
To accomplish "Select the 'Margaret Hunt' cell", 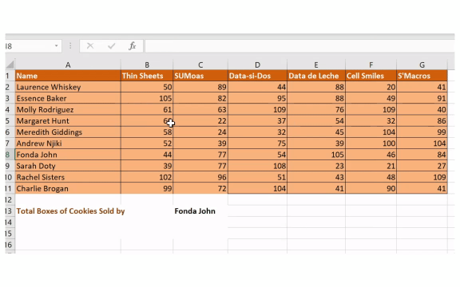I will coord(68,121).
